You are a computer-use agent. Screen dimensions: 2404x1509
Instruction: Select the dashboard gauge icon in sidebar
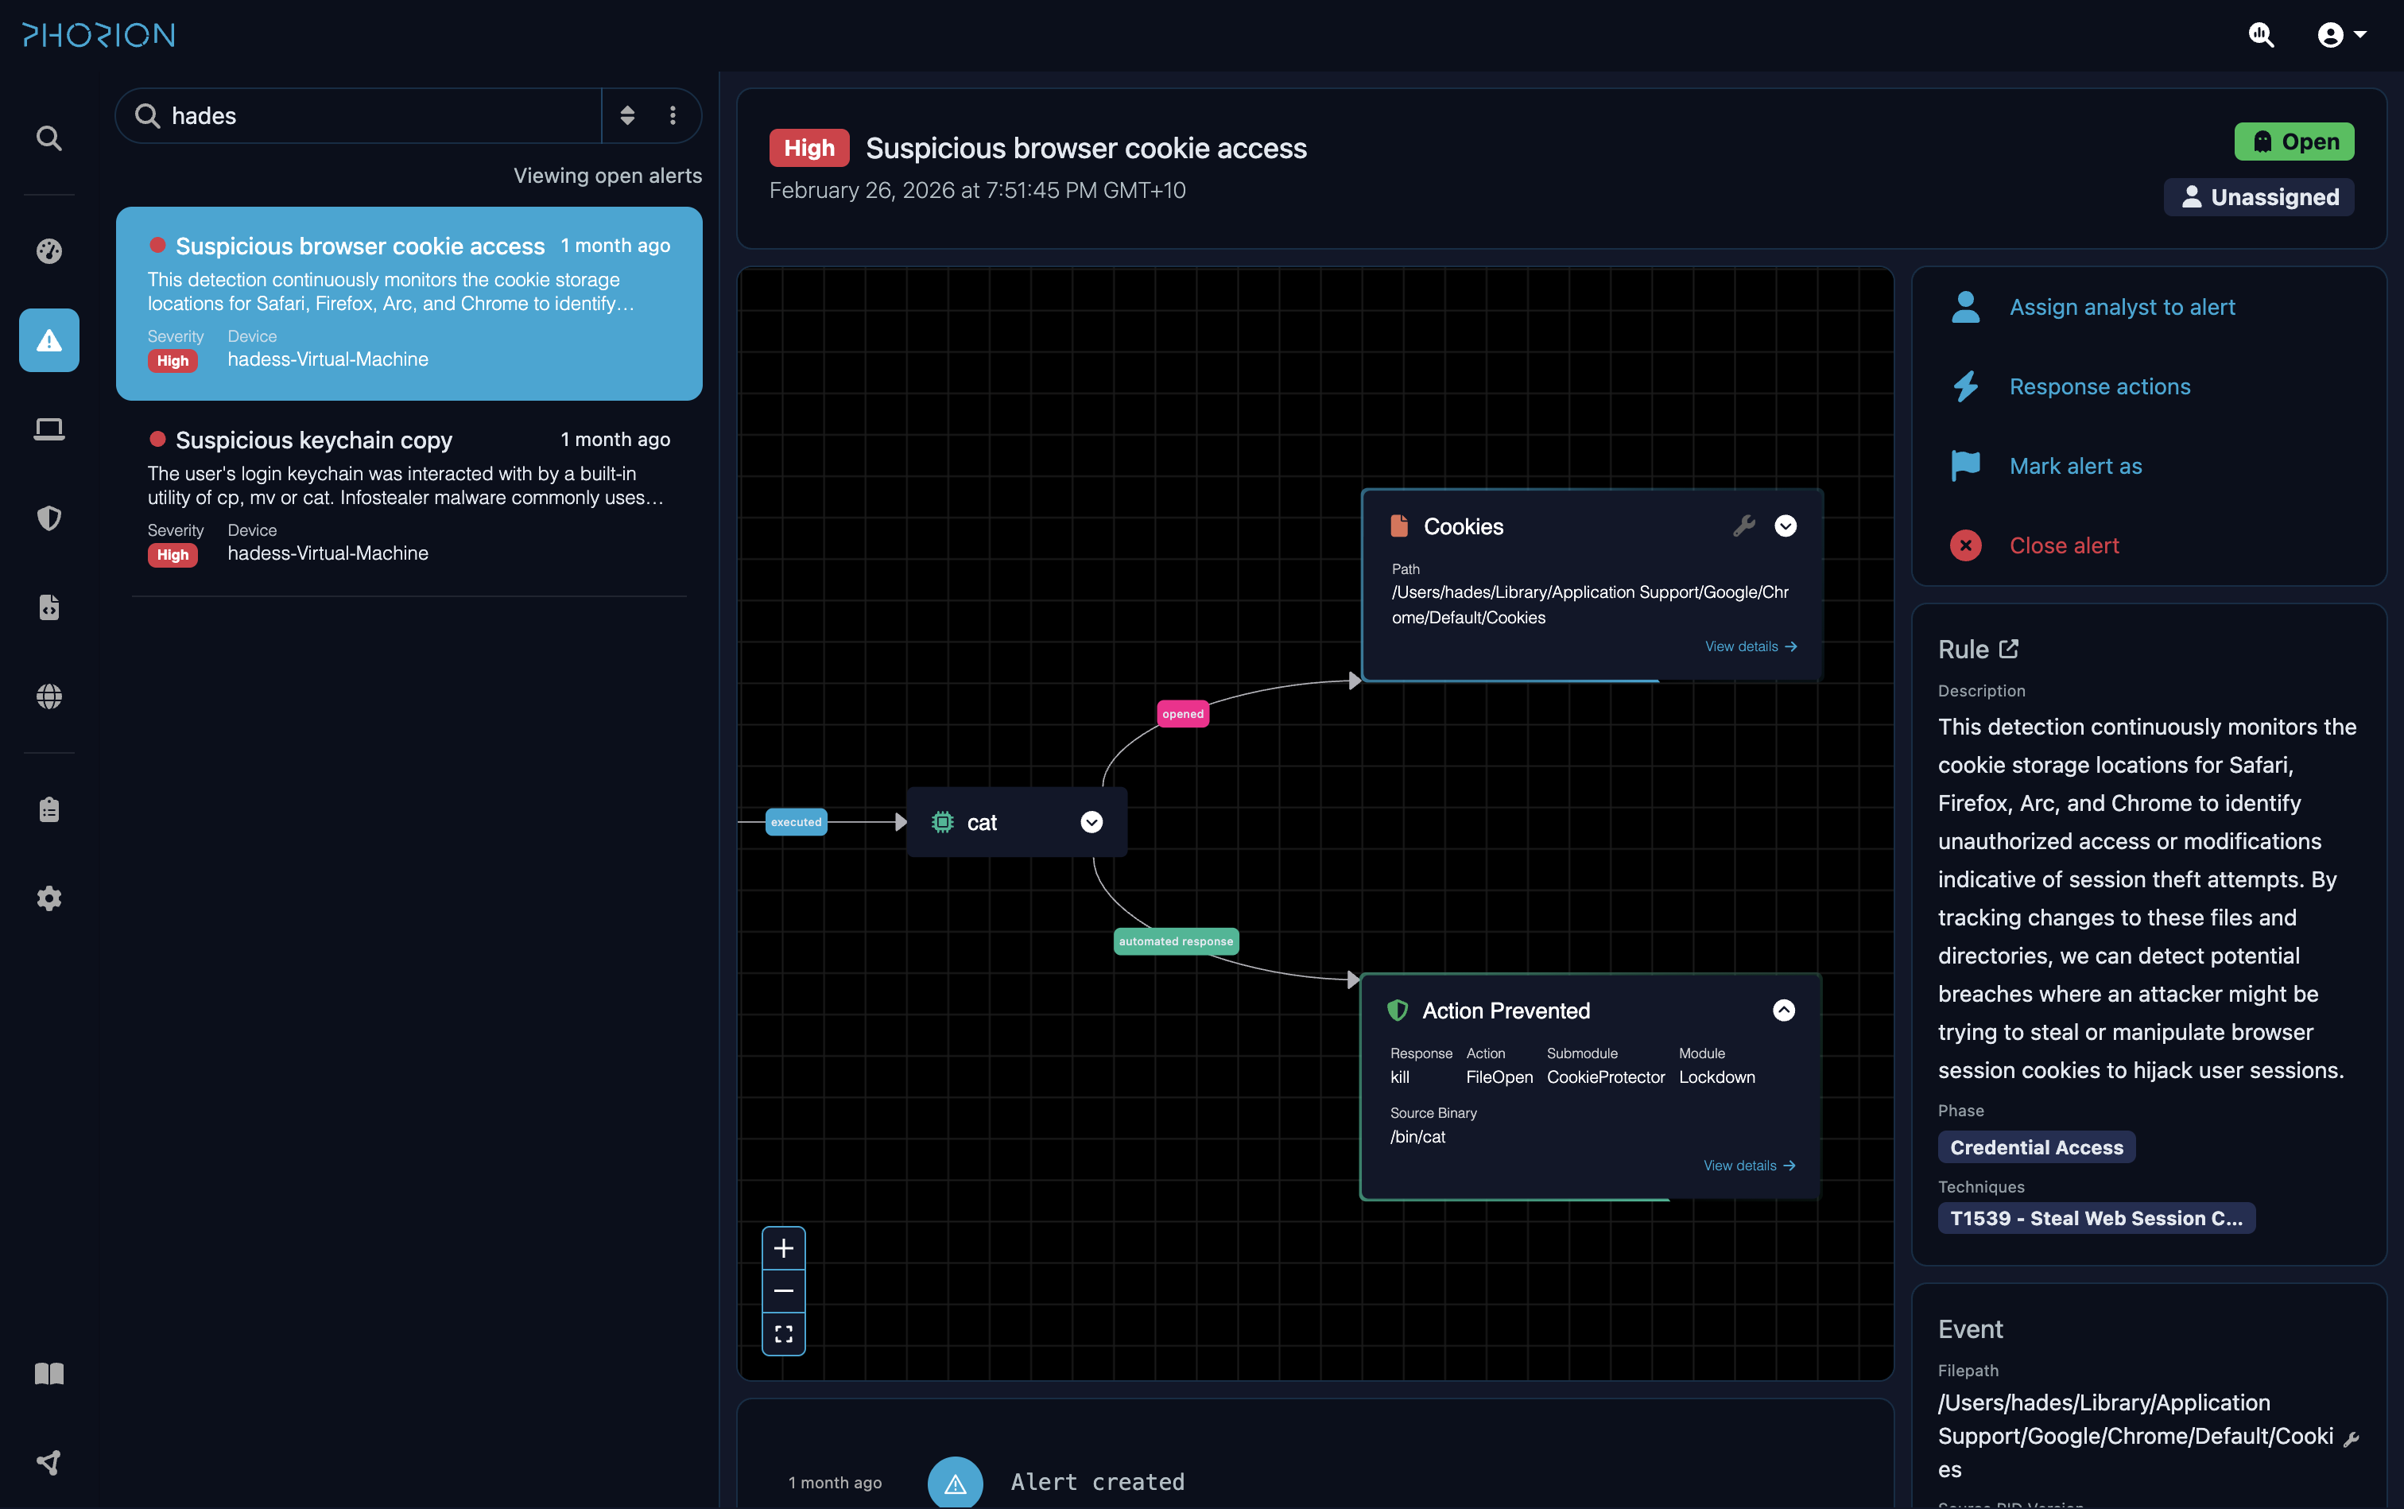[x=48, y=251]
